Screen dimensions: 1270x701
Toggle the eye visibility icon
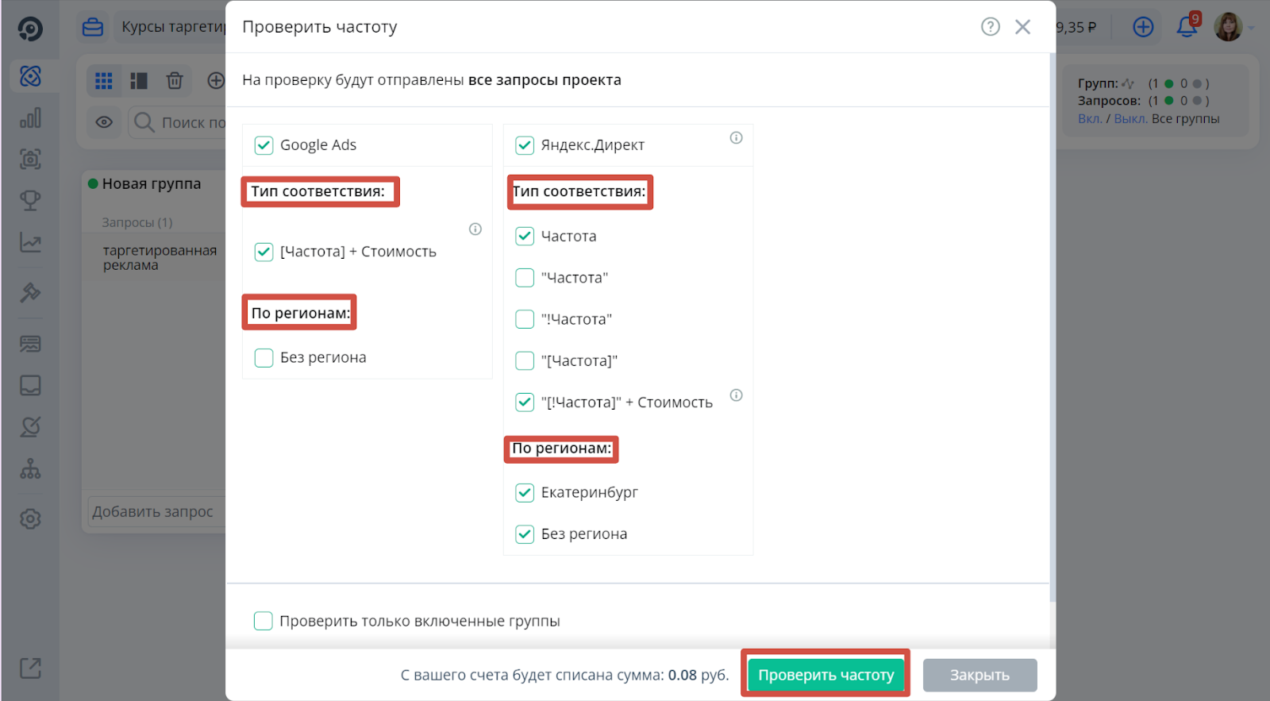pos(104,122)
